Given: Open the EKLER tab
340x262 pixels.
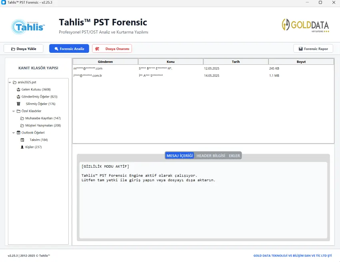Looking at the screenshot, I should (235, 156).
